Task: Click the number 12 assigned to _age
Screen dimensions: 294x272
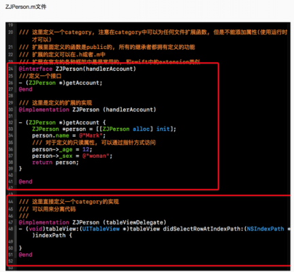Action: (x=86, y=150)
